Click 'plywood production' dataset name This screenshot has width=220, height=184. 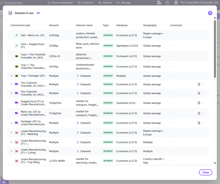(x=84, y=56)
